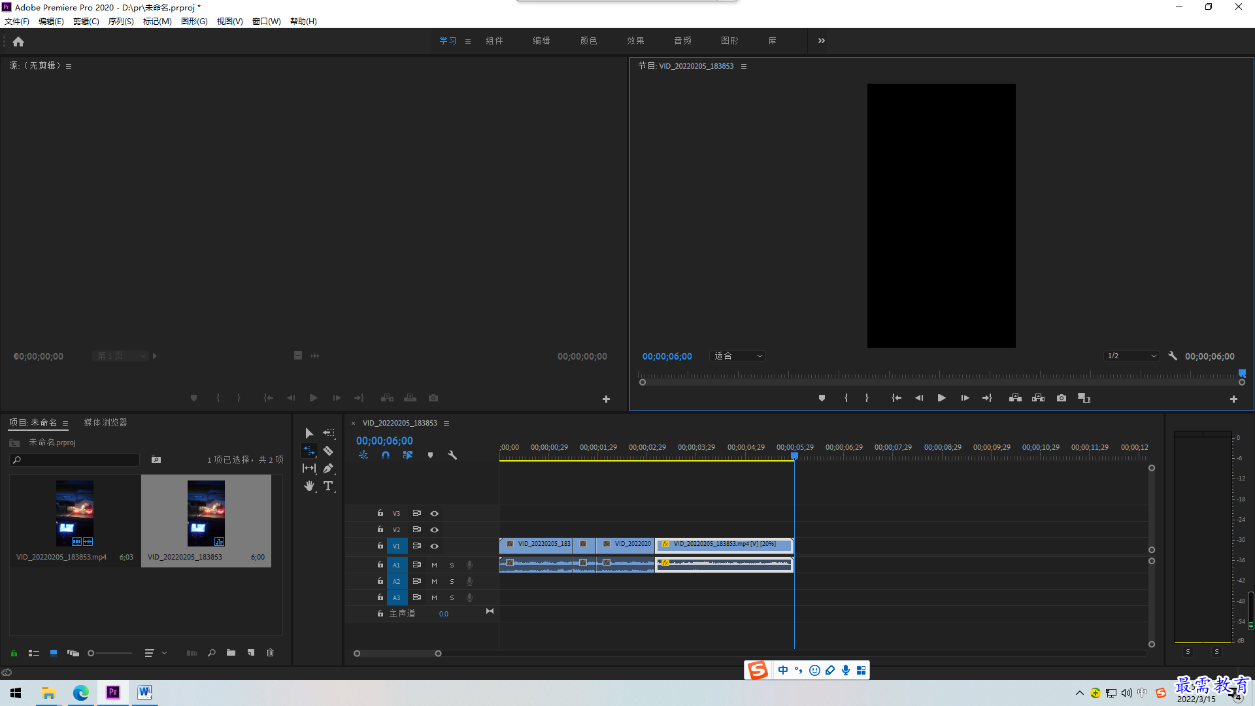Screen dimensions: 1255x706
Task: Solo audio track A2
Action: pyautogui.click(x=452, y=581)
